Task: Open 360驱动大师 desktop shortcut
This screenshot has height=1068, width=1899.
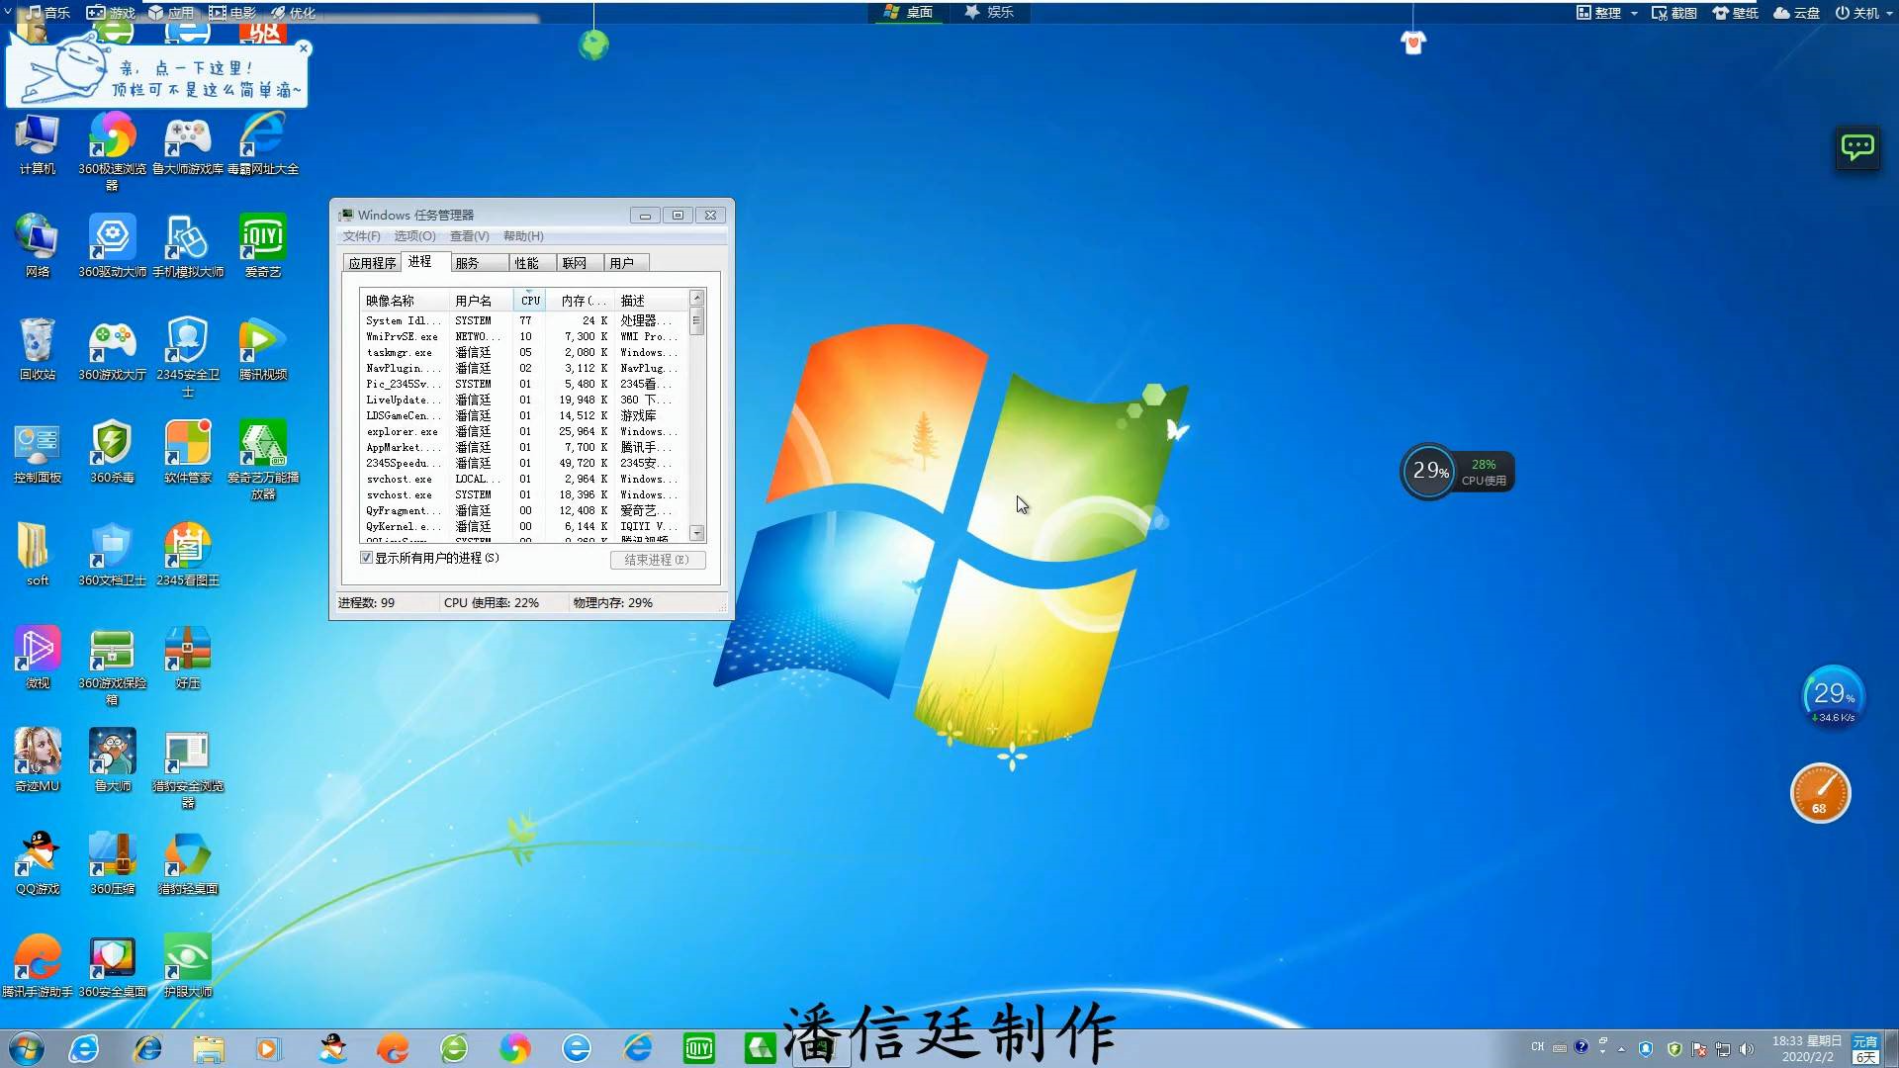Action: click(113, 246)
